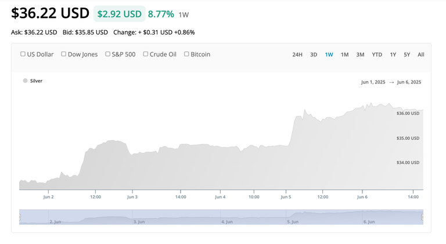Grab the right navigator range handle

click(x=423, y=217)
